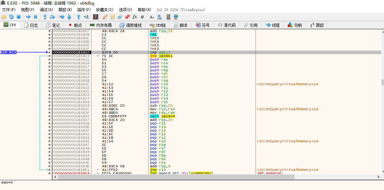Open the Bookmarks red icon
384x190 pixels.
tap(127, 17)
